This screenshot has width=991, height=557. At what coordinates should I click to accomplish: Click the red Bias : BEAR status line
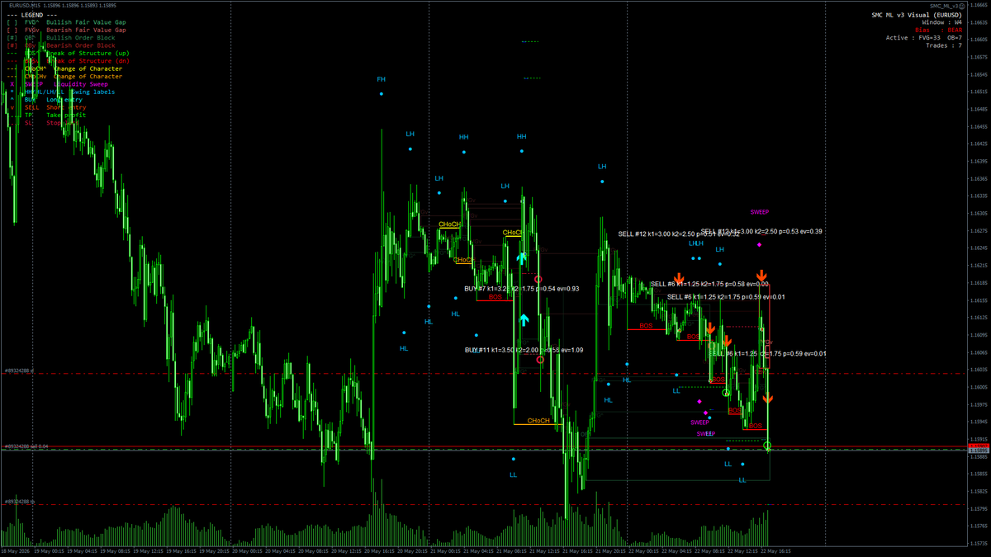coord(939,30)
